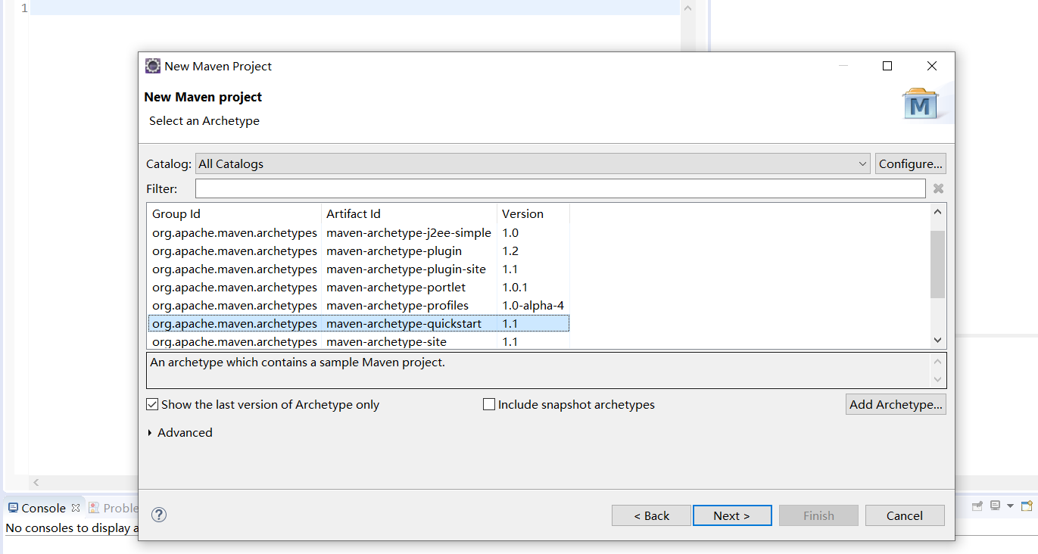1038x554 pixels.
Task: Switch to the Problems tab
Action: tap(114, 508)
